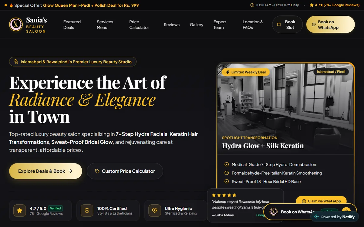Click the green Verified badge
This screenshot has height=227, width=364.
[56, 208]
